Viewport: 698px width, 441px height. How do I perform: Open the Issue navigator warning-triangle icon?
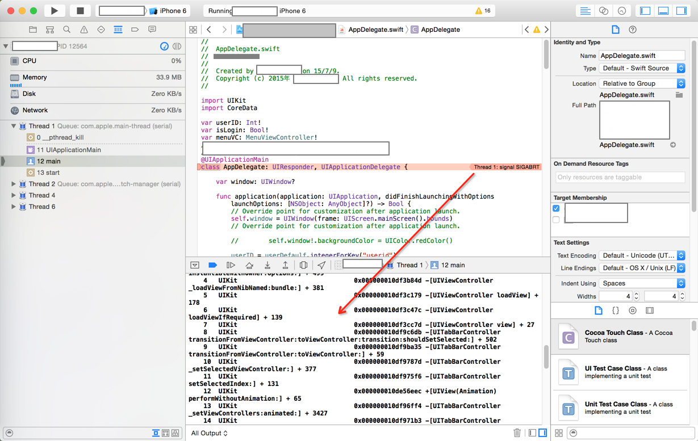[83, 30]
